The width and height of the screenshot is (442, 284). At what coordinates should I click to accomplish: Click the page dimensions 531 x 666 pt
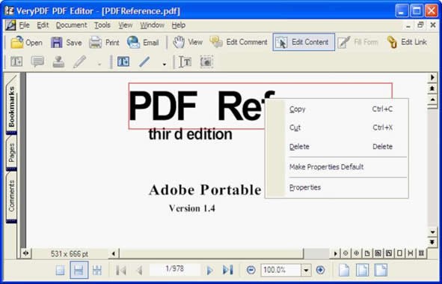[x=70, y=254]
